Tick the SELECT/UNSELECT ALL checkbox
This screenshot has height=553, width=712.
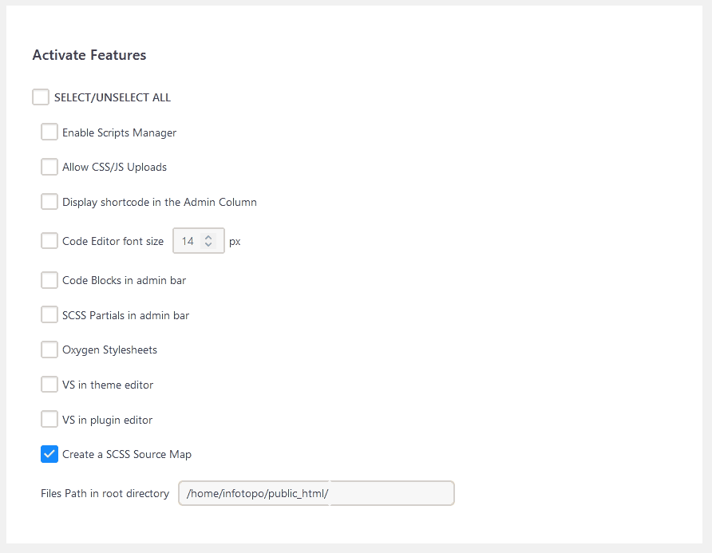pos(41,97)
